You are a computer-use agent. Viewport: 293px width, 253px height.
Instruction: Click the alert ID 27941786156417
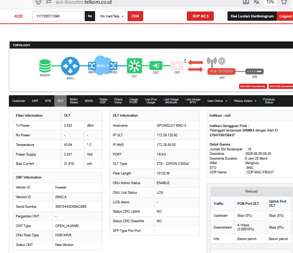[x=222, y=135]
